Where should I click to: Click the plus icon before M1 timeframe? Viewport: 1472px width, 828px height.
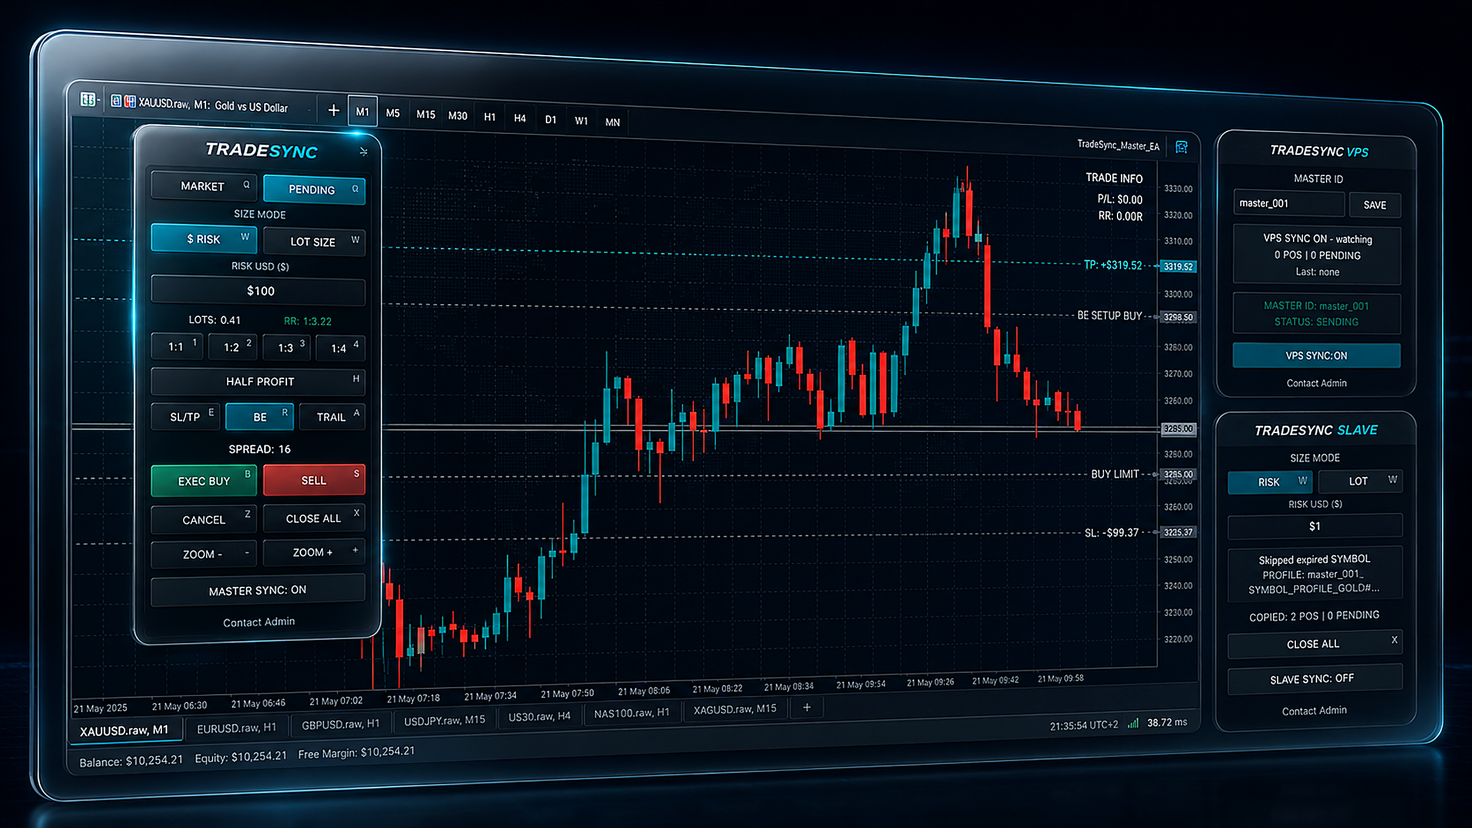[333, 110]
